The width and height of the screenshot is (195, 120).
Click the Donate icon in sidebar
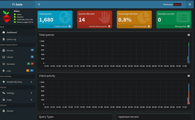pyautogui.click(x=4, y=111)
